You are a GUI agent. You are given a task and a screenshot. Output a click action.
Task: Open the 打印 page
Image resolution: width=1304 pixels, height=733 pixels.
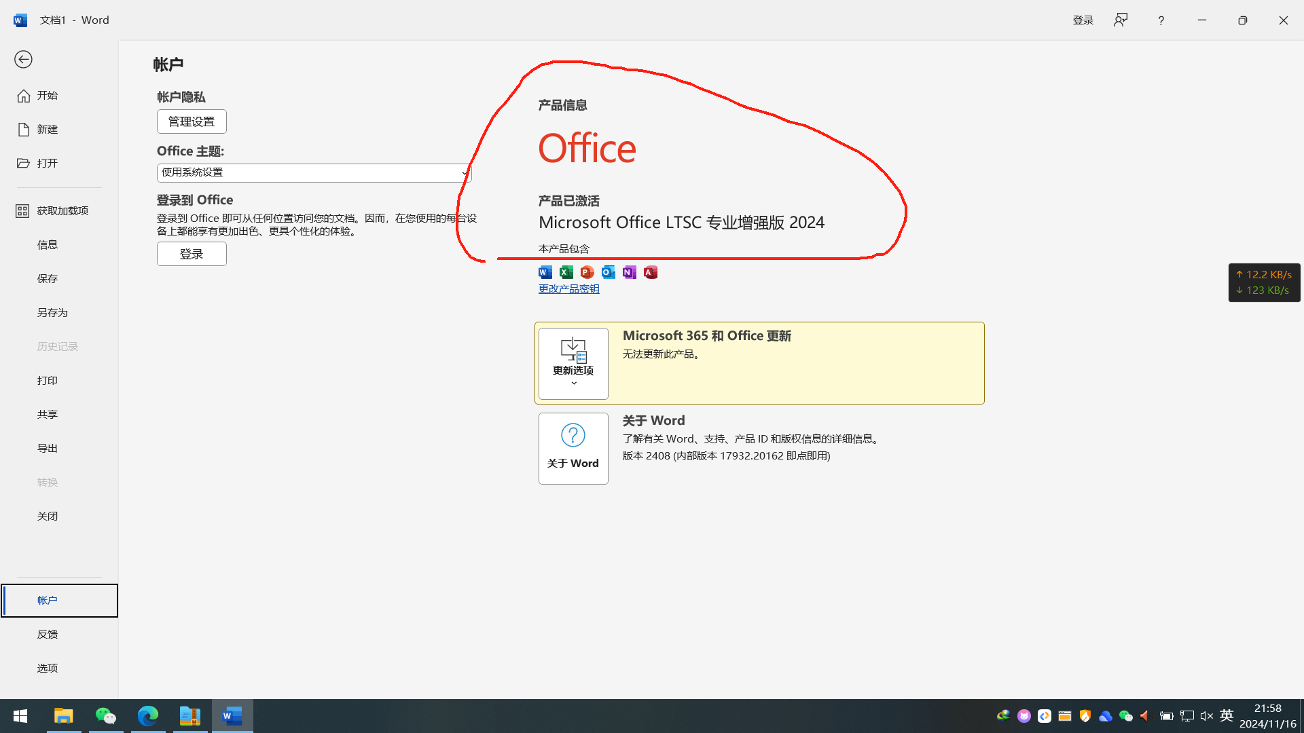click(59, 381)
